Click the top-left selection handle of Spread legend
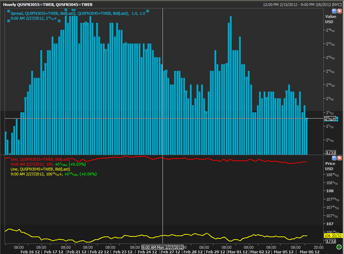The width and height of the screenshot is (344, 254). 8,11
